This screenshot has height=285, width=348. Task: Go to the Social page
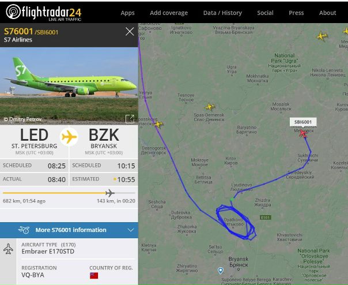(x=265, y=13)
